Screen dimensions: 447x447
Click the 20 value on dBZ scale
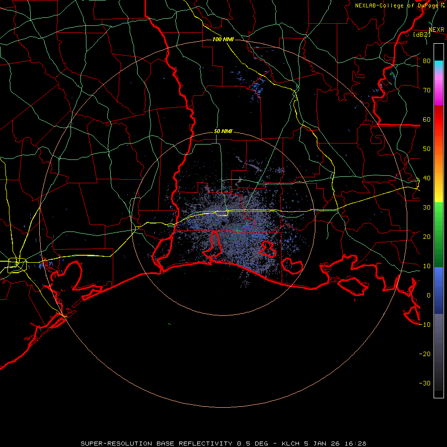point(427,237)
